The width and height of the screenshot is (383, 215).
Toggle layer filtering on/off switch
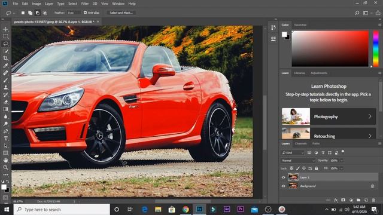click(x=343, y=152)
